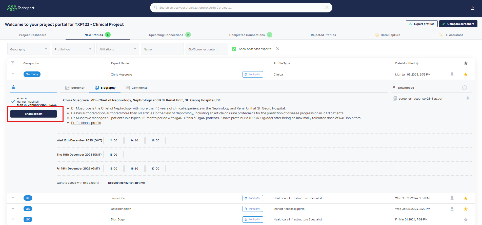
Task: Click the Name filter field
Action: point(162,49)
